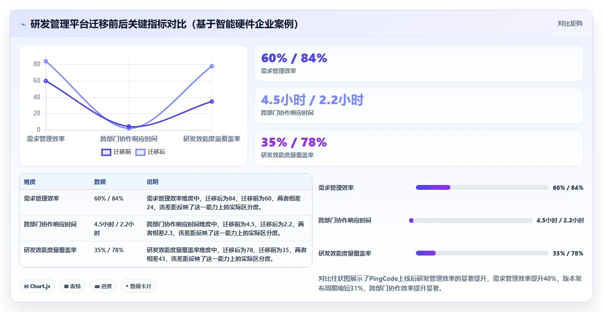
Task: Click the 需求管理效率 progress bar
Action: pos(482,187)
